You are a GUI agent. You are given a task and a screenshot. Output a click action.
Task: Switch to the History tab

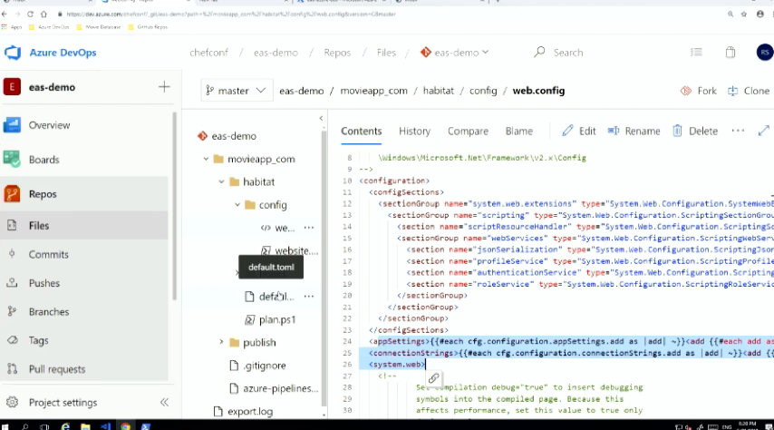pos(414,131)
